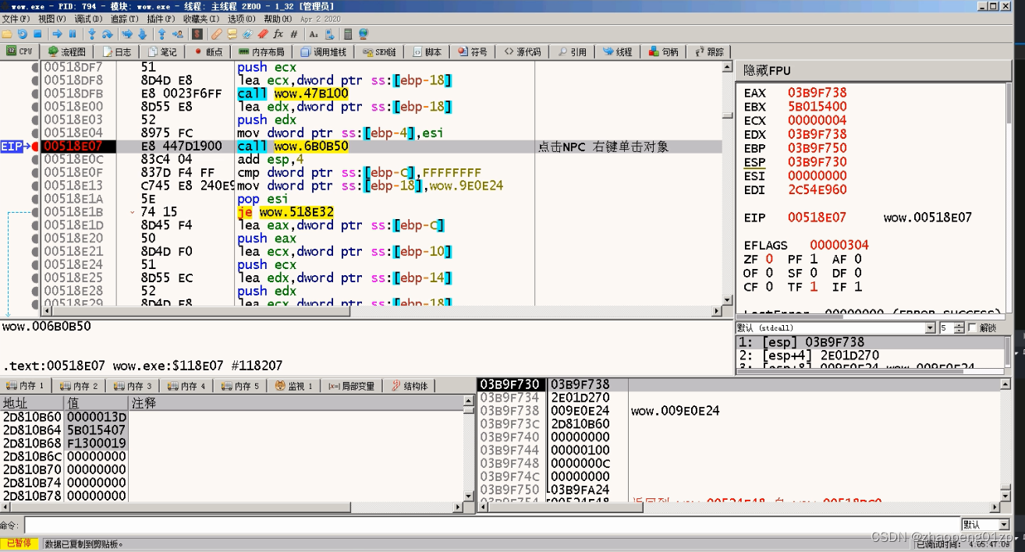Viewport: 1025px width, 552px height.
Task: Click the Restart debugging icon
Action: (22, 34)
